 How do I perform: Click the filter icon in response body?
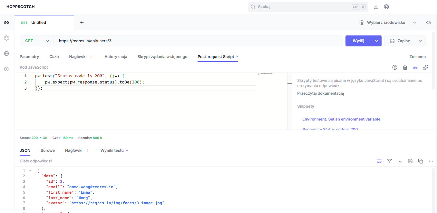(x=390, y=161)
